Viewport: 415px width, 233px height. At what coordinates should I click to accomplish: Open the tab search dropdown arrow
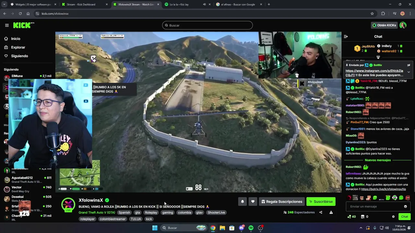click(x=5, y=5)
